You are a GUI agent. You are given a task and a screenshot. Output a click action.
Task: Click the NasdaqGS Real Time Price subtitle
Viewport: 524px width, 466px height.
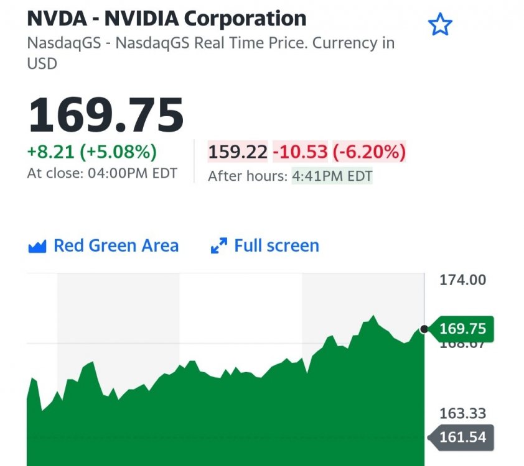pyautogui.click(x=210, y=44)
